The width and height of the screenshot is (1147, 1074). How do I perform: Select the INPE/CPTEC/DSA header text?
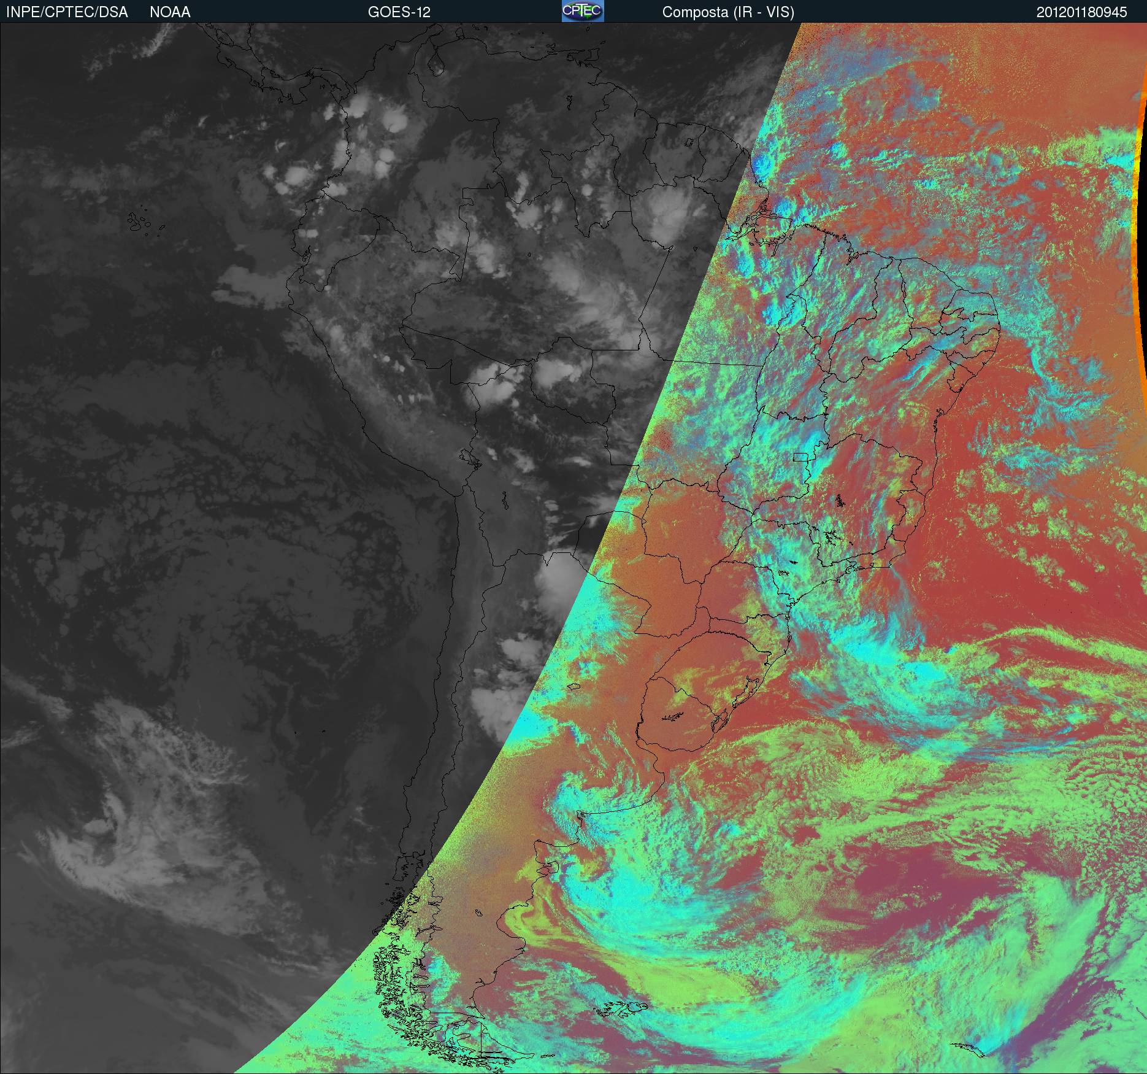67,12
